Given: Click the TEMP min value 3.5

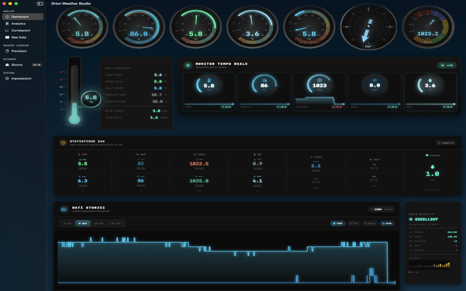Looking at the screenshot, I should tap(83, 163).
